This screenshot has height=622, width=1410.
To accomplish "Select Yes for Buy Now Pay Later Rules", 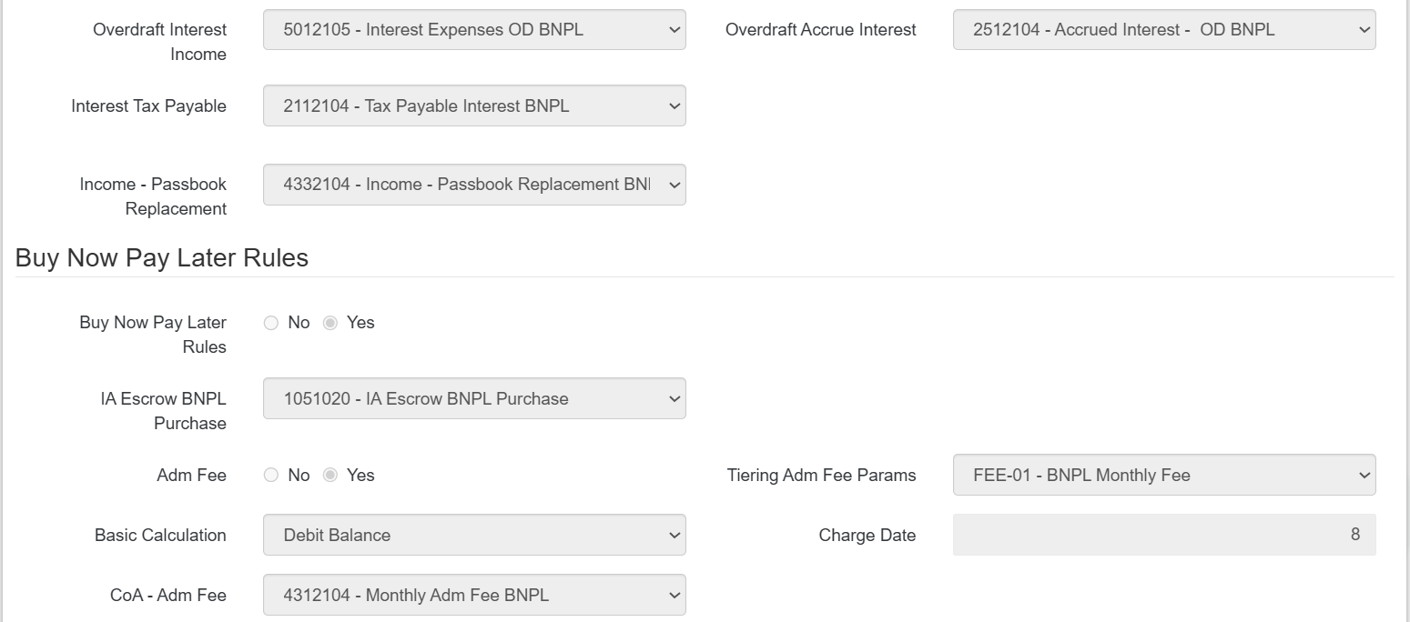I will 330,322.
